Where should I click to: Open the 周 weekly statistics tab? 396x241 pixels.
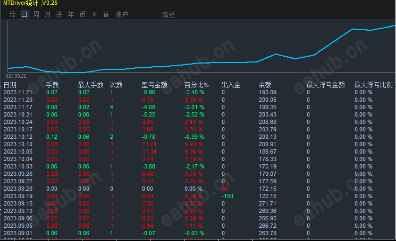pyautogui.click(x=36, y=14)
